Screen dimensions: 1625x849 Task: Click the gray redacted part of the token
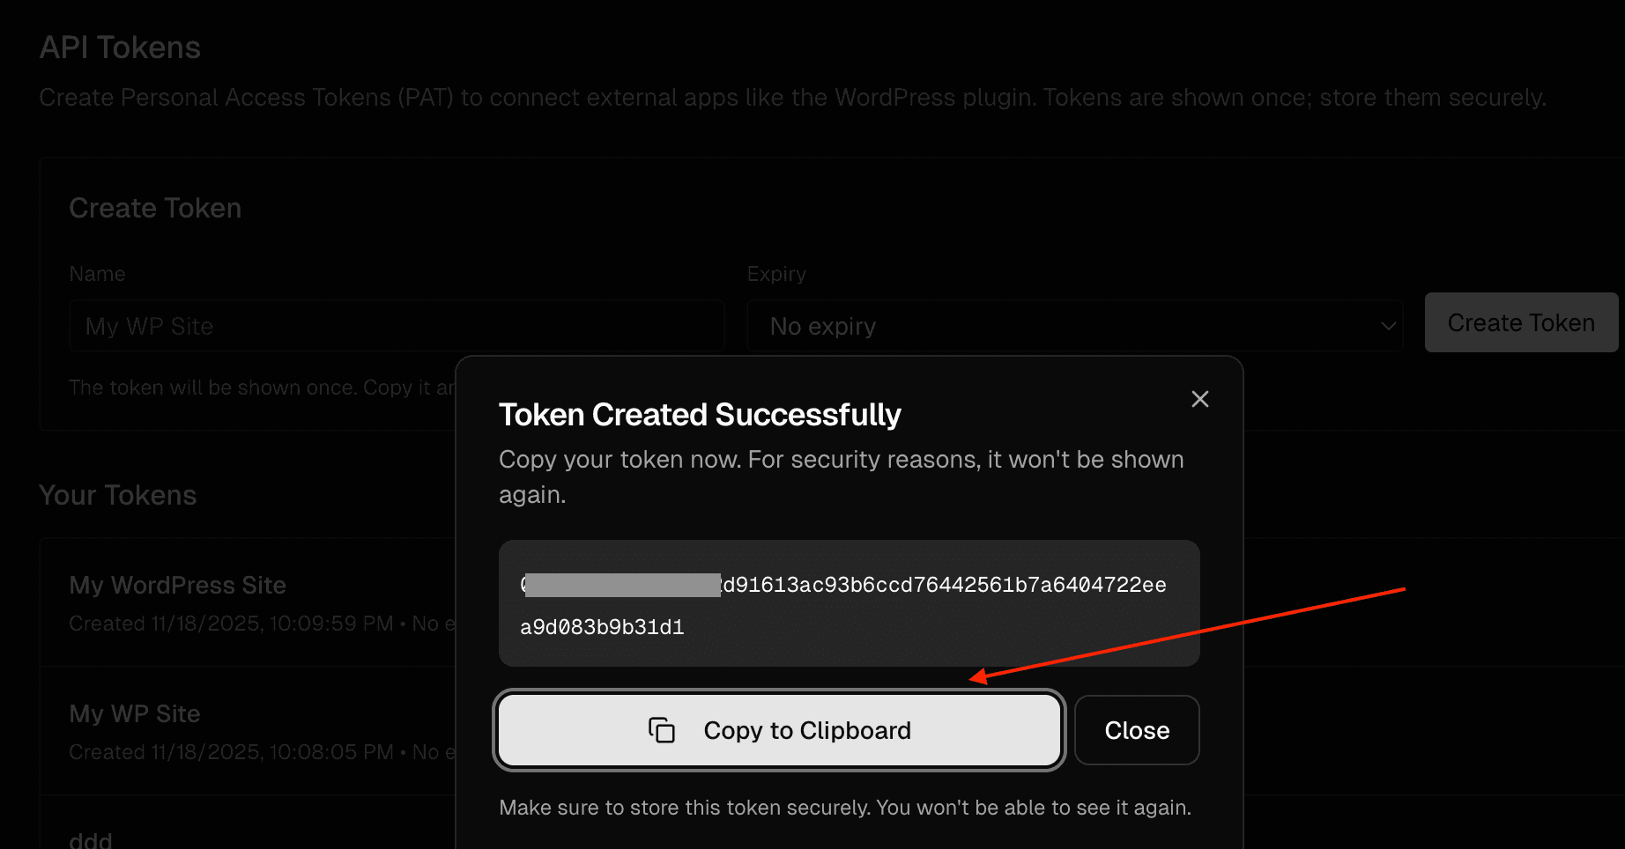(622, 585)
